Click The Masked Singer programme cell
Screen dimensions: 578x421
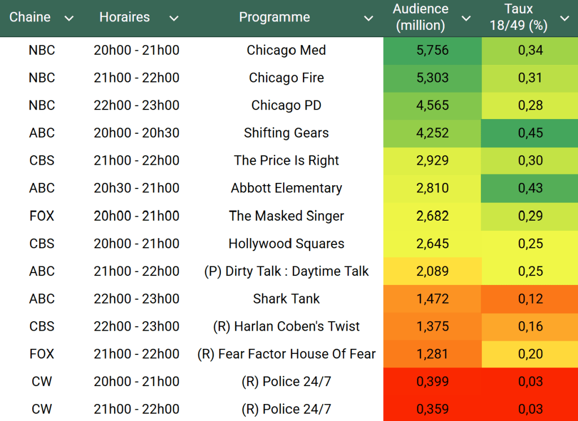coord(286,216)
